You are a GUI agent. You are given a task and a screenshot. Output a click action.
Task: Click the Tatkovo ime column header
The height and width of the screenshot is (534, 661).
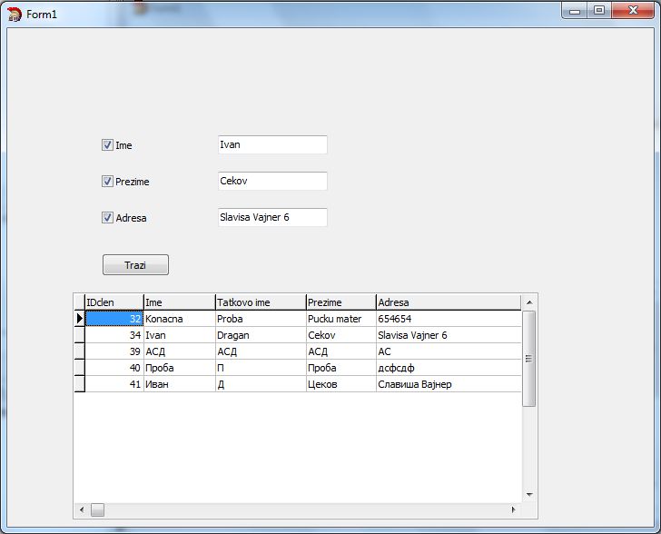(260, 302)
